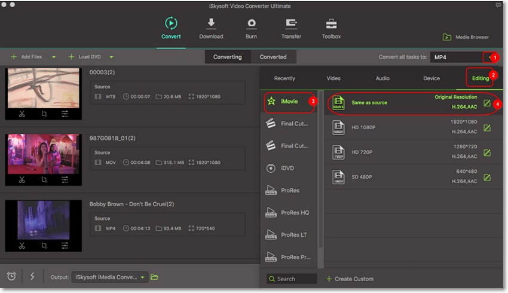Open the output folder icon
The width and height of the screenshot is (508, 293).
point(155,277)
